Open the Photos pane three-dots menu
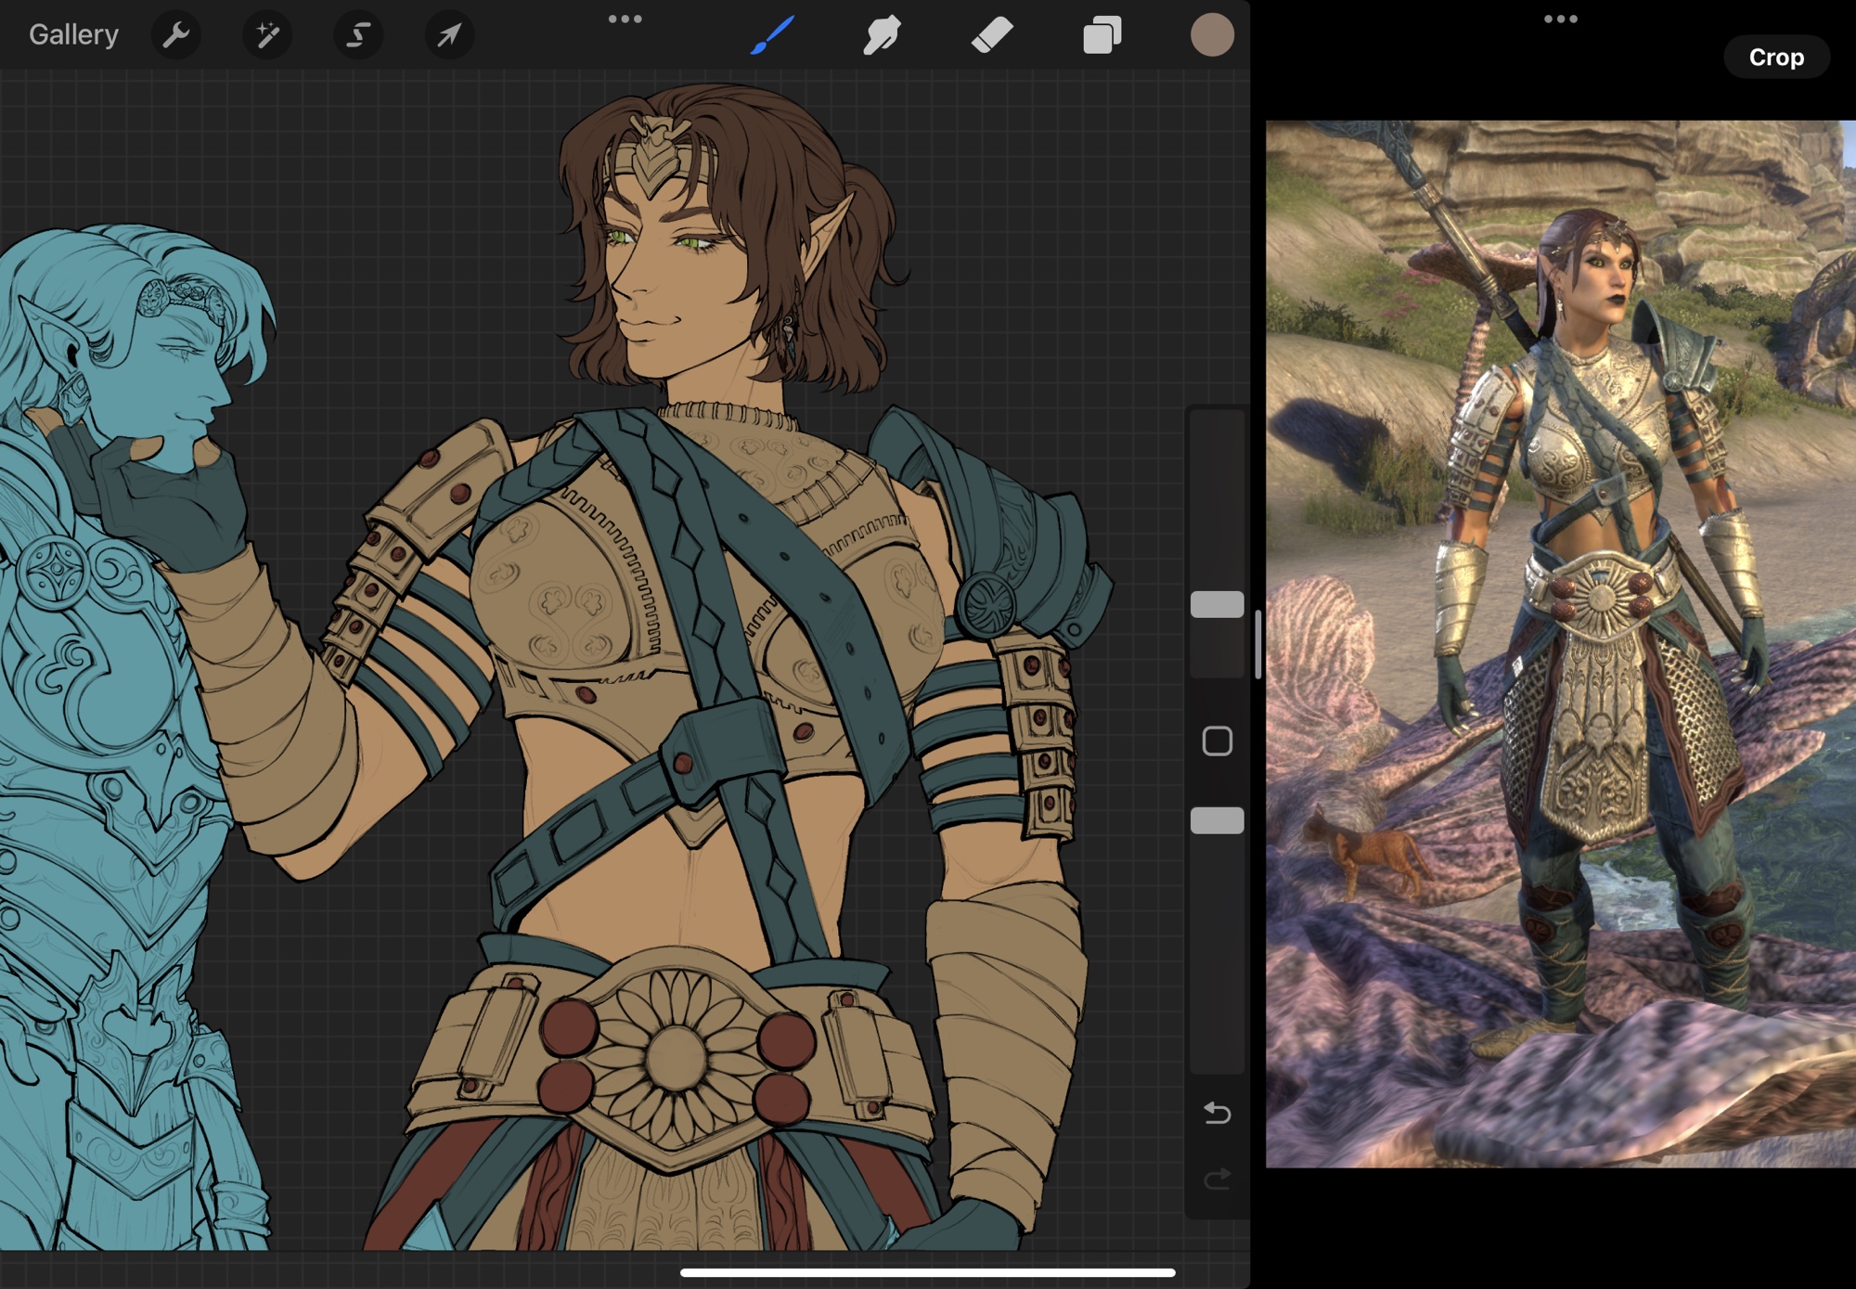Screen dimensions: 1856x1289 (x=1560, y=19)
